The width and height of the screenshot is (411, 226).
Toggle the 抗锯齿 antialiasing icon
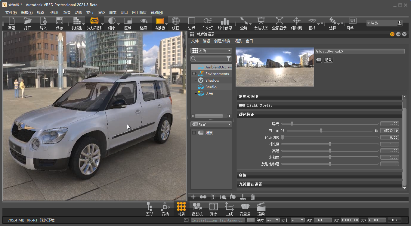77,23
